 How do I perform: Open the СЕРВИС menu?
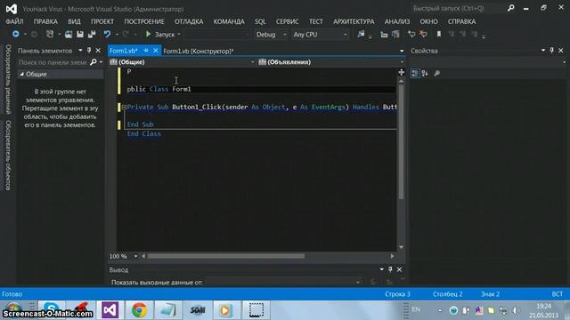287,21
